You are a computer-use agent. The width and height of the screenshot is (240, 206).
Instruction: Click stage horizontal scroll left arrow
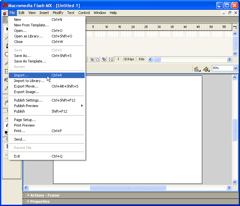[x=26, y=188]
